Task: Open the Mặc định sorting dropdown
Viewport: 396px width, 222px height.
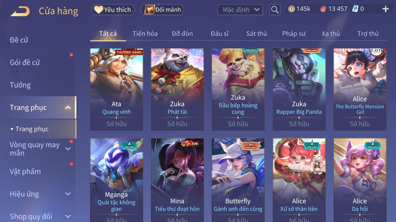Action: coord(240,10)
